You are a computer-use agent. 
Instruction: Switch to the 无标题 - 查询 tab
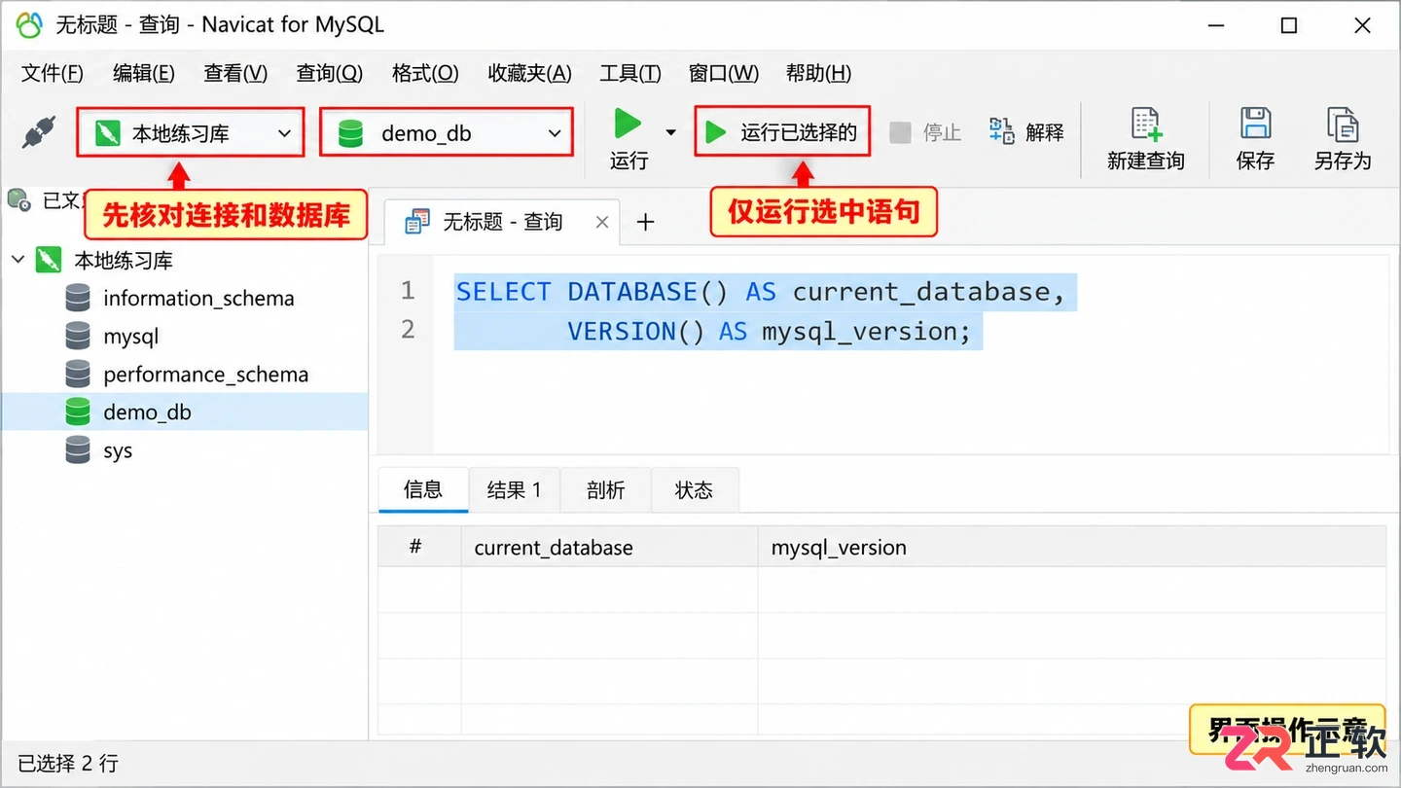click(502, 222)
